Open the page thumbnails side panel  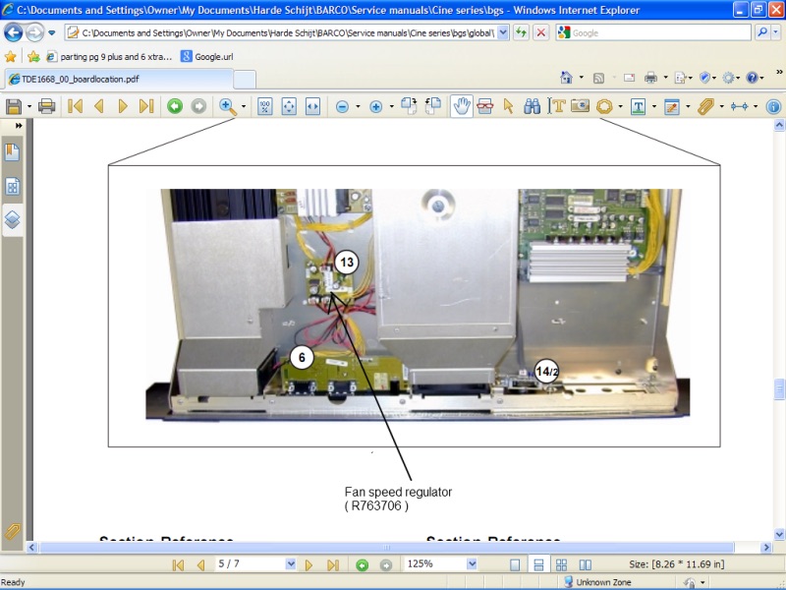[13, 187]
